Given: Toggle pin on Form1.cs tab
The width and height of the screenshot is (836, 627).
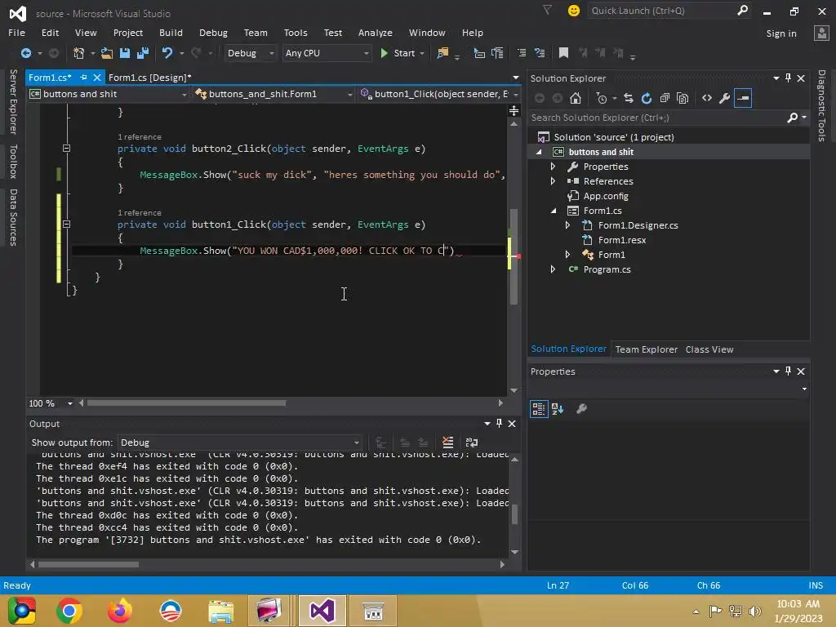Looking at the screenshot, I should 84,78.
